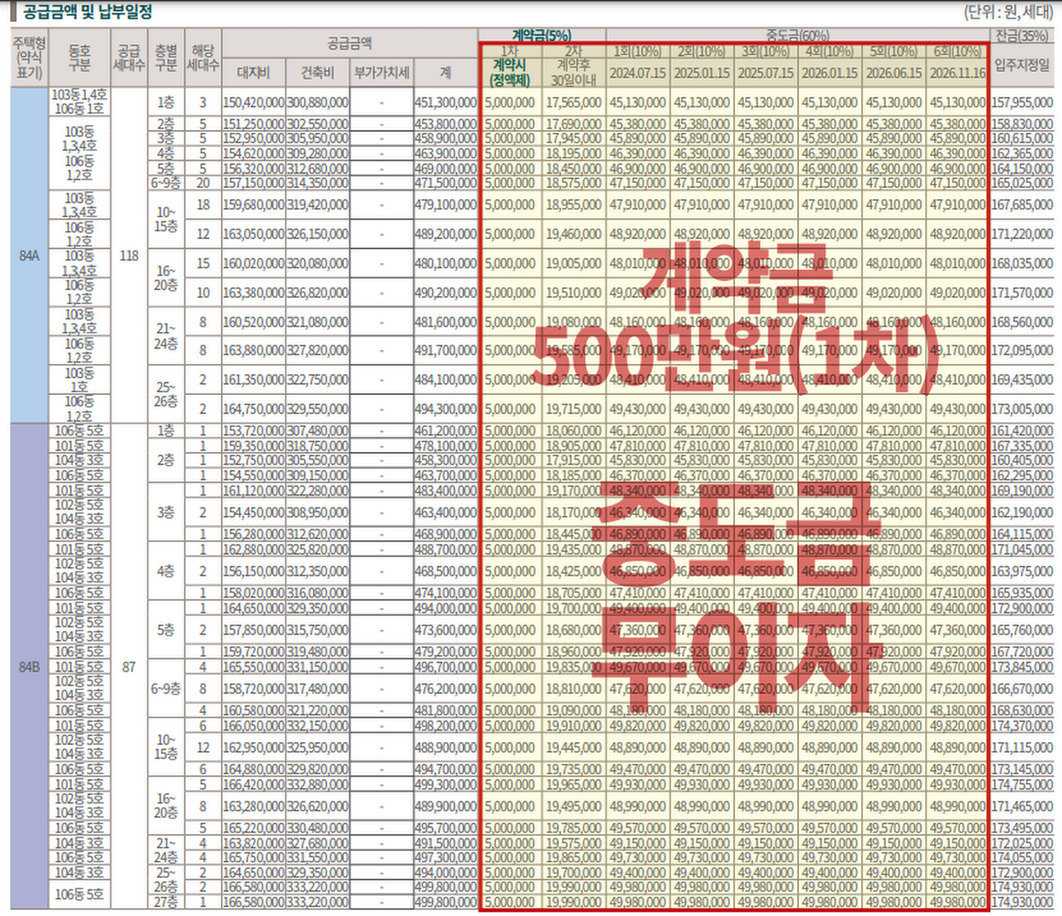The width and height of the screenshot is (1062, 916).
Task: Click the '공급금액' group header
Action: coord(350,43)
